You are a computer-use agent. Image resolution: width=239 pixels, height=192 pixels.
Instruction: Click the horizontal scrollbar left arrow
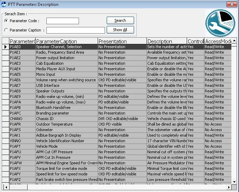point(6,187)
